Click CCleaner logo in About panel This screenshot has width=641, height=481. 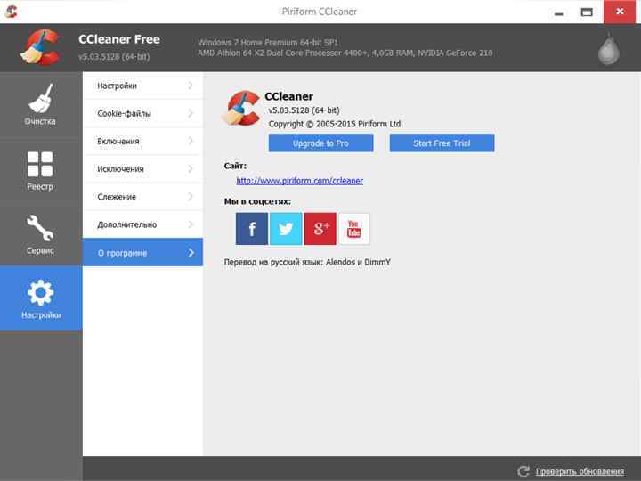point(241,108)
